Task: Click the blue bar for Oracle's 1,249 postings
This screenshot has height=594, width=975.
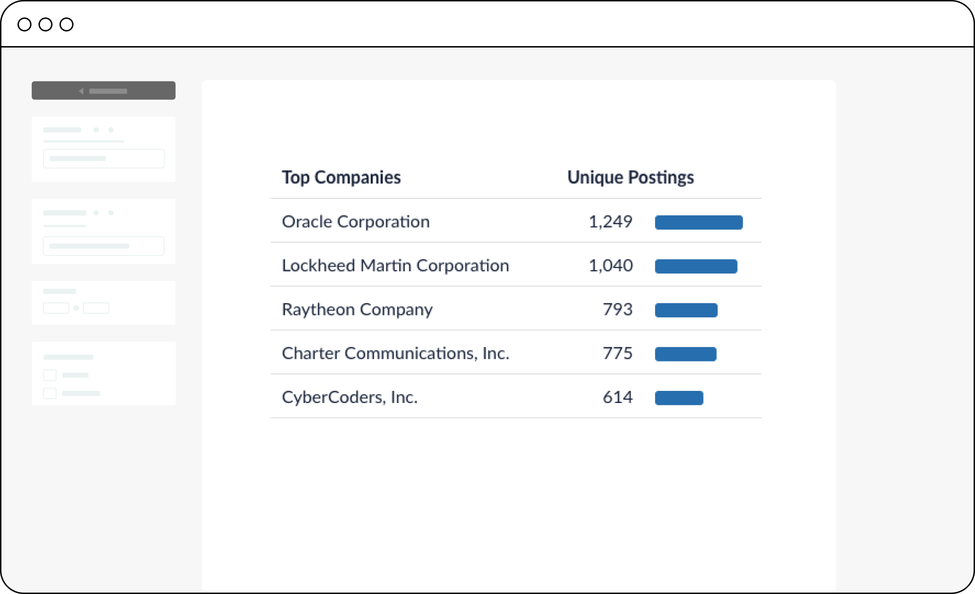Action: pyautogui.click(x=698, y=222)
